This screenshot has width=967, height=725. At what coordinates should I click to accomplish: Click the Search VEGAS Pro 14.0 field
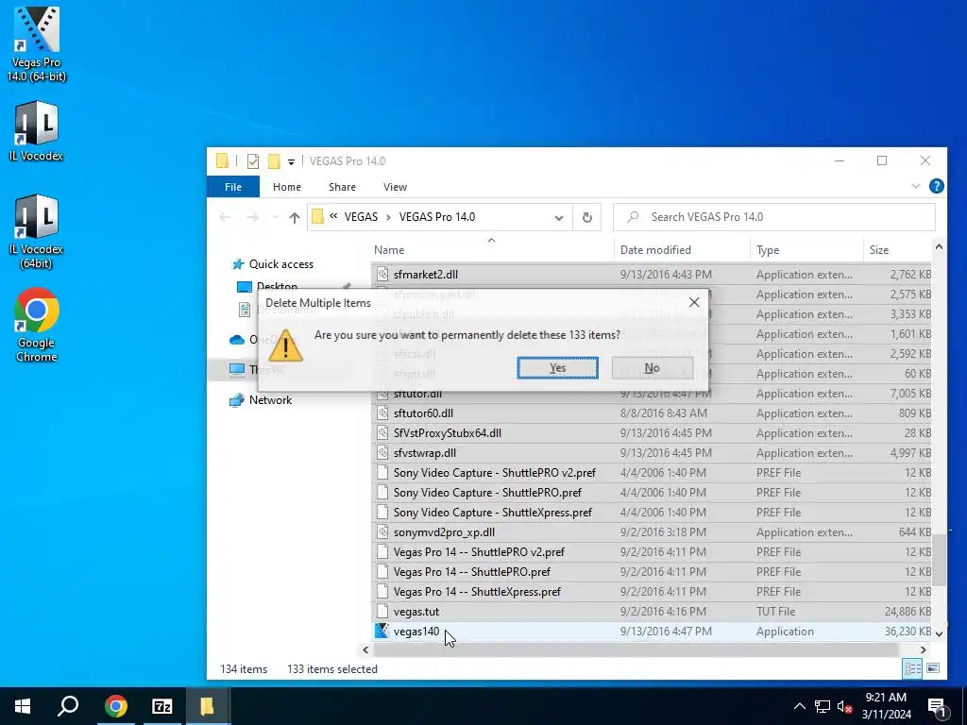pyautogui.click(x=774, y=217)
